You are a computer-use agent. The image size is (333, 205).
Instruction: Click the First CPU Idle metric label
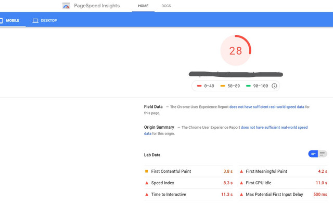(259, 183)
